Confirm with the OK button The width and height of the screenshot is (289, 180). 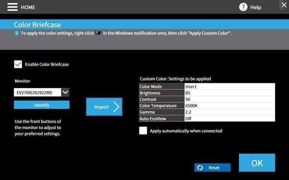click(256, 163)
